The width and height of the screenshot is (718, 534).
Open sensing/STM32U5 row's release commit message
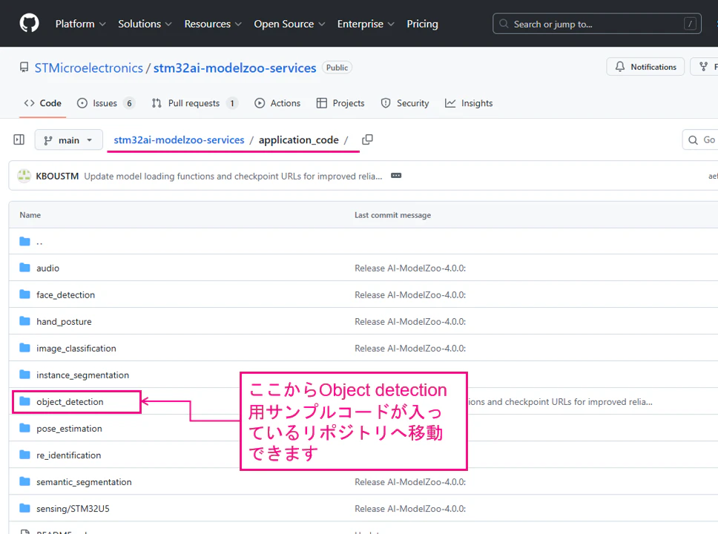pyautogui.click(x=410, y=509)
